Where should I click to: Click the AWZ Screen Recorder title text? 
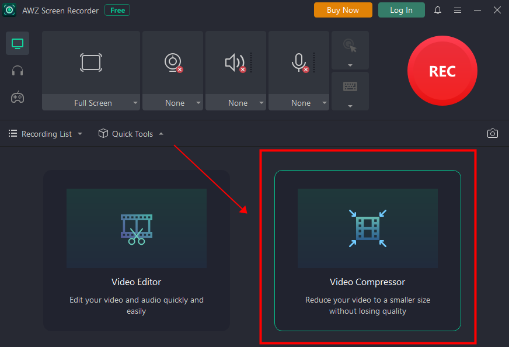point(60,11)
